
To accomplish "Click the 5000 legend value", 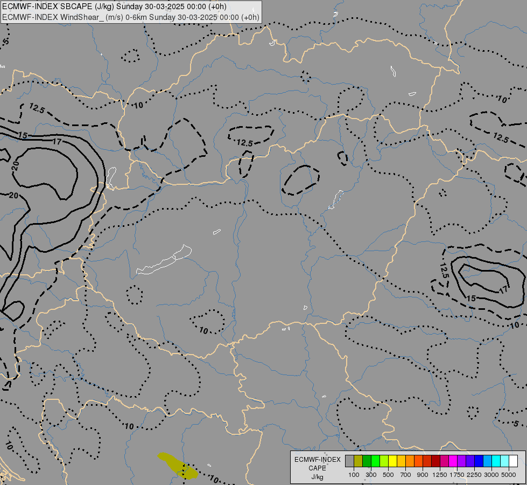I will pyautogui.click(x=509, y=475).
